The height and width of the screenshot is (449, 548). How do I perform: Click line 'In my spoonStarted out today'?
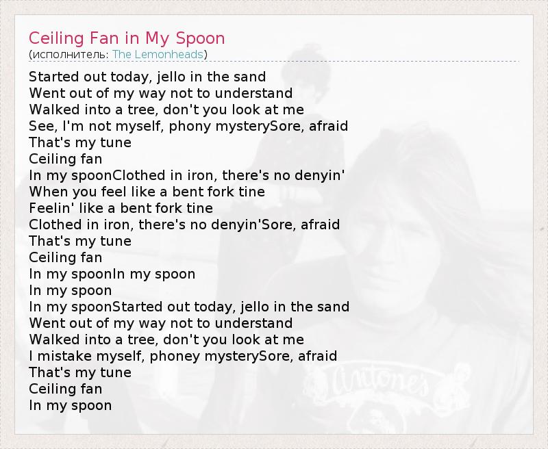click(x=189, y=307)
